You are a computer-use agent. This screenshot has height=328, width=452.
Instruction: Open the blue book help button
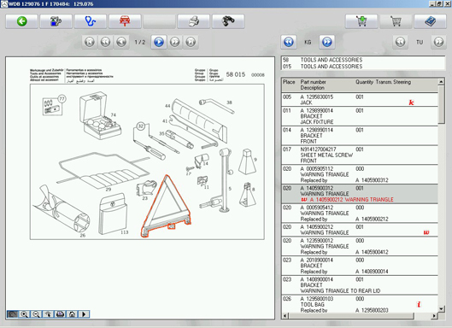(431, 21)
